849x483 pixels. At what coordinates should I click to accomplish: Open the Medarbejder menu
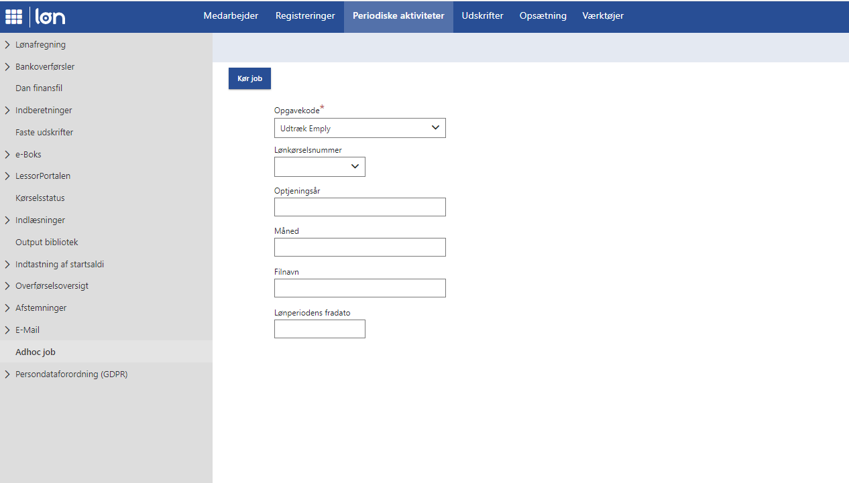(231, 16)
